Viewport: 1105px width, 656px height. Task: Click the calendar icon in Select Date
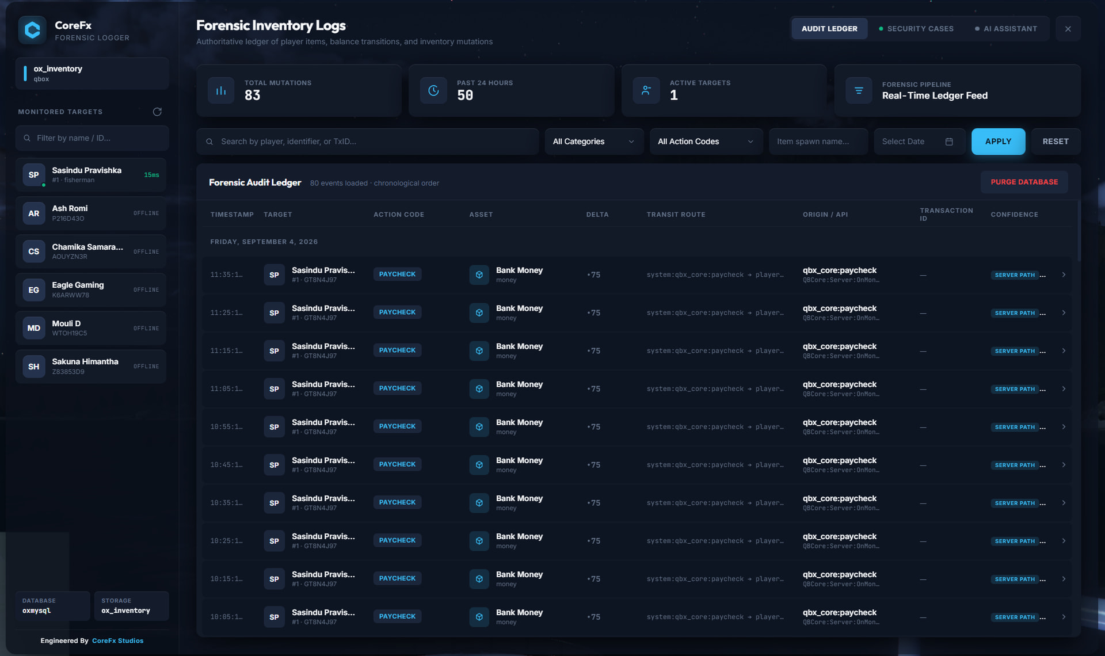coord(949,142)
